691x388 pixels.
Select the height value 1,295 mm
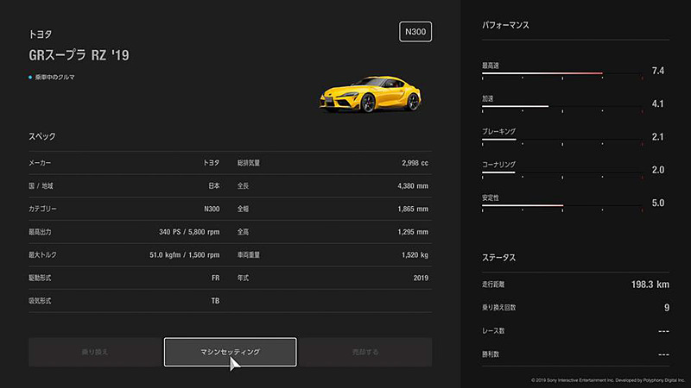pyautogui.click(x=413, y=232)
